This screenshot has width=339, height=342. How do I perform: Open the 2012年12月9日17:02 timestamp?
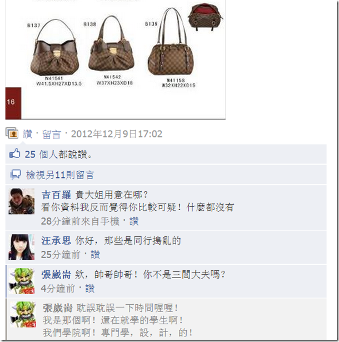[117, 133]
